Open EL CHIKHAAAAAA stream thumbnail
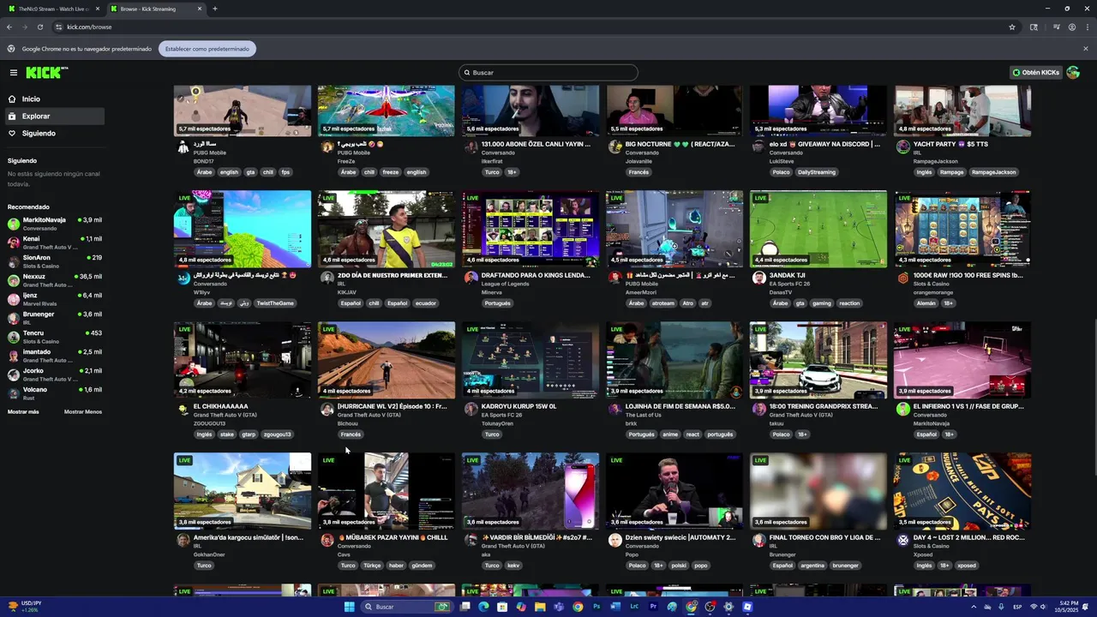This screenshot has width=1097, height=617. tap(243, 360)
